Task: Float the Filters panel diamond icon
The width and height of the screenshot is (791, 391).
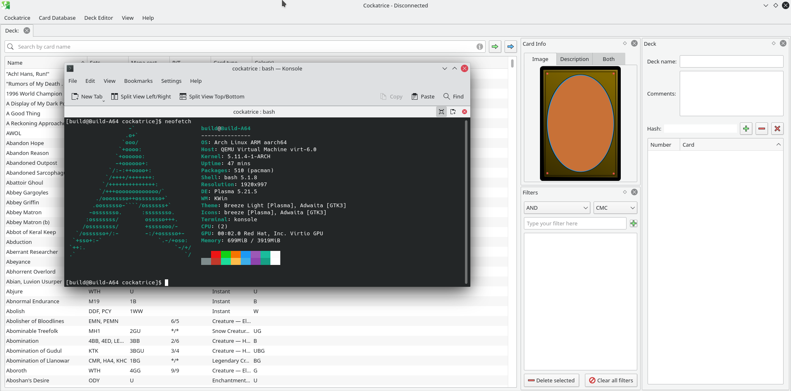Action: (625, 192)
